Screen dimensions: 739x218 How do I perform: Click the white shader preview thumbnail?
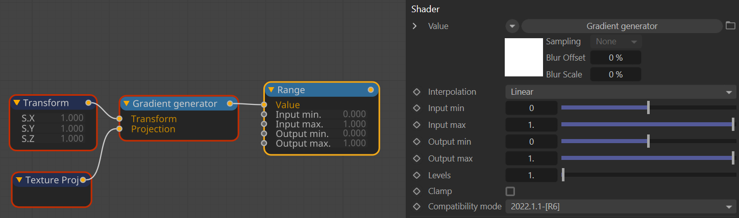click(524, 57)
